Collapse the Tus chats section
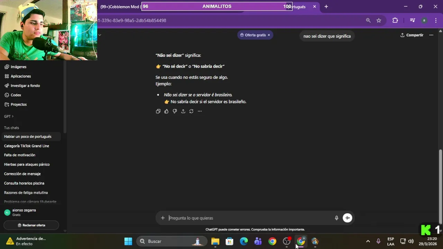443x249 pixels. pyautogui.click(x=11, y=128)
